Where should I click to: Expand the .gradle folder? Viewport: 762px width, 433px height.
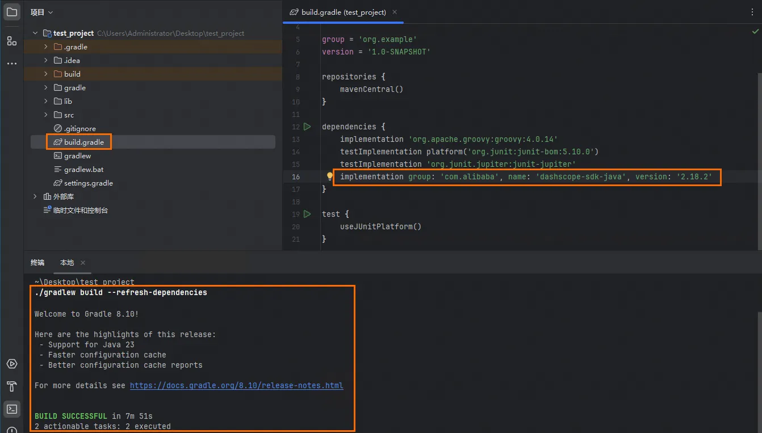click(x=46, y=47)
